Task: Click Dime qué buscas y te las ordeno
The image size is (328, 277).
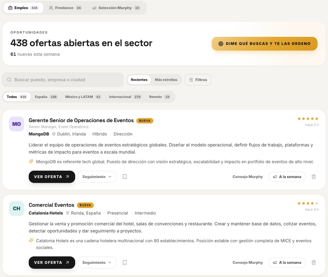Action: tap(264, 43)
